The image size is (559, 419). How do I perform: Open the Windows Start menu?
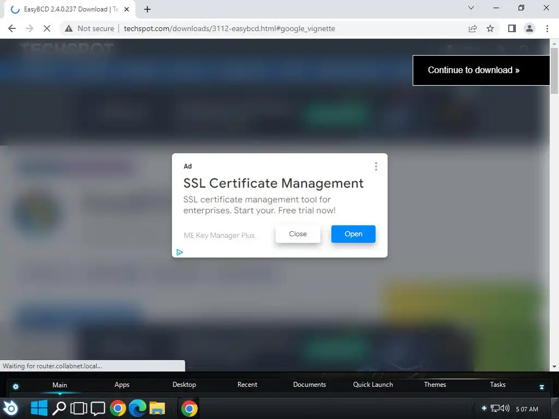coord(39,408)
